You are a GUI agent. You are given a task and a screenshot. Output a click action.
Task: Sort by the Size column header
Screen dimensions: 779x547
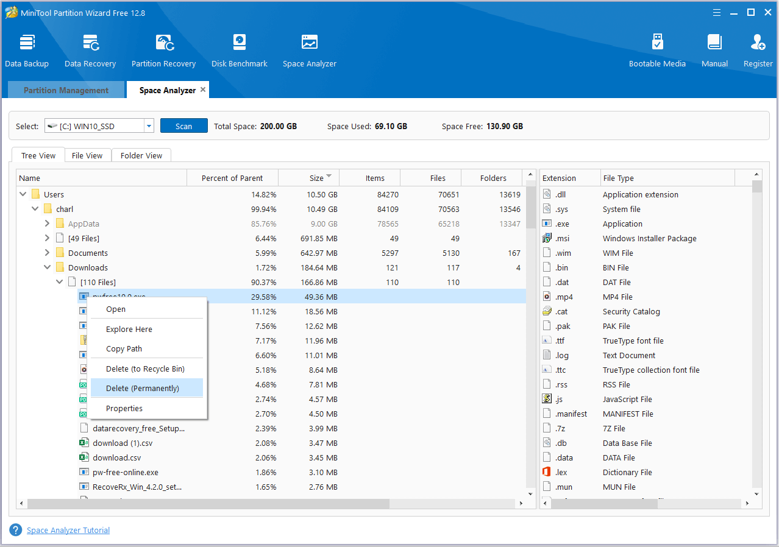tap(316, 178)
